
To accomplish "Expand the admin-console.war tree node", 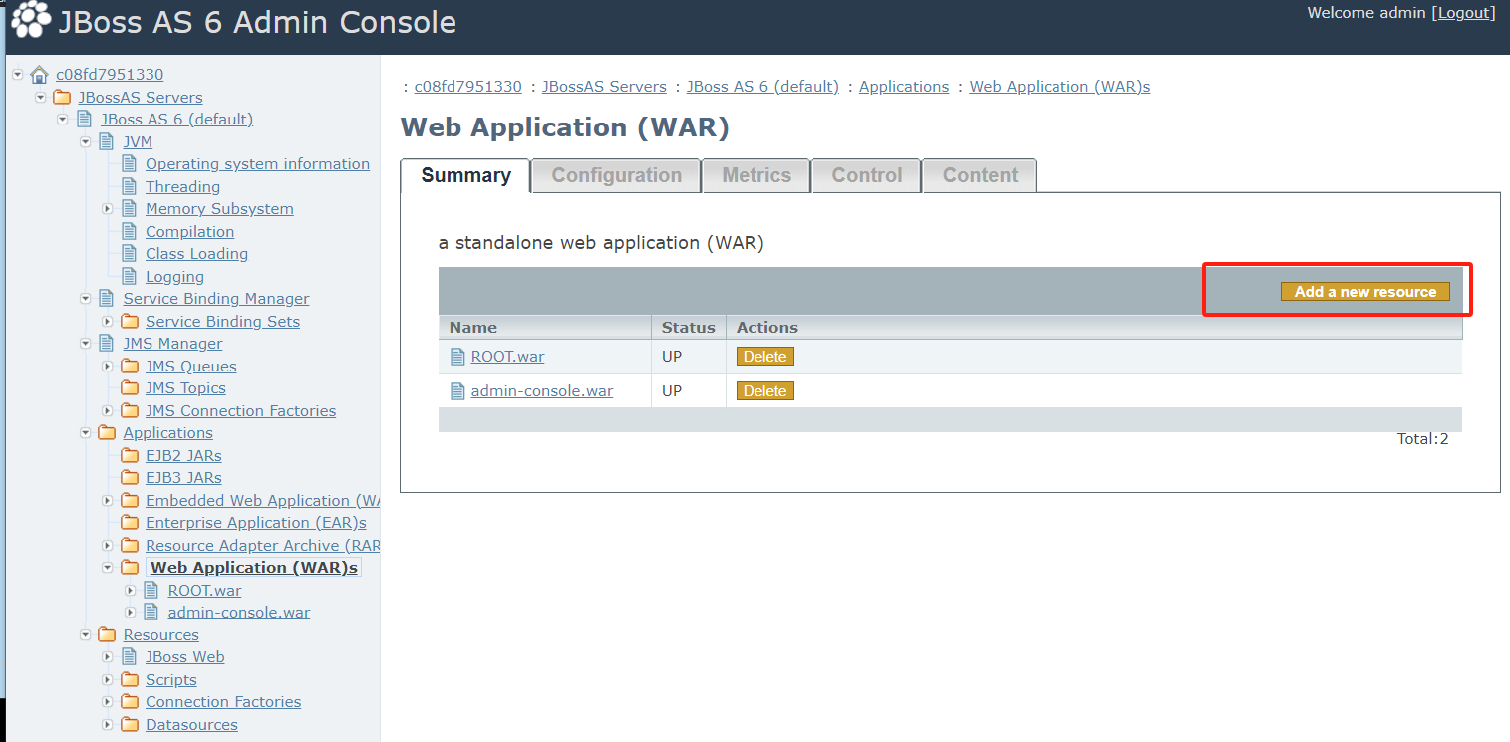I will click(x=130, y=613).
